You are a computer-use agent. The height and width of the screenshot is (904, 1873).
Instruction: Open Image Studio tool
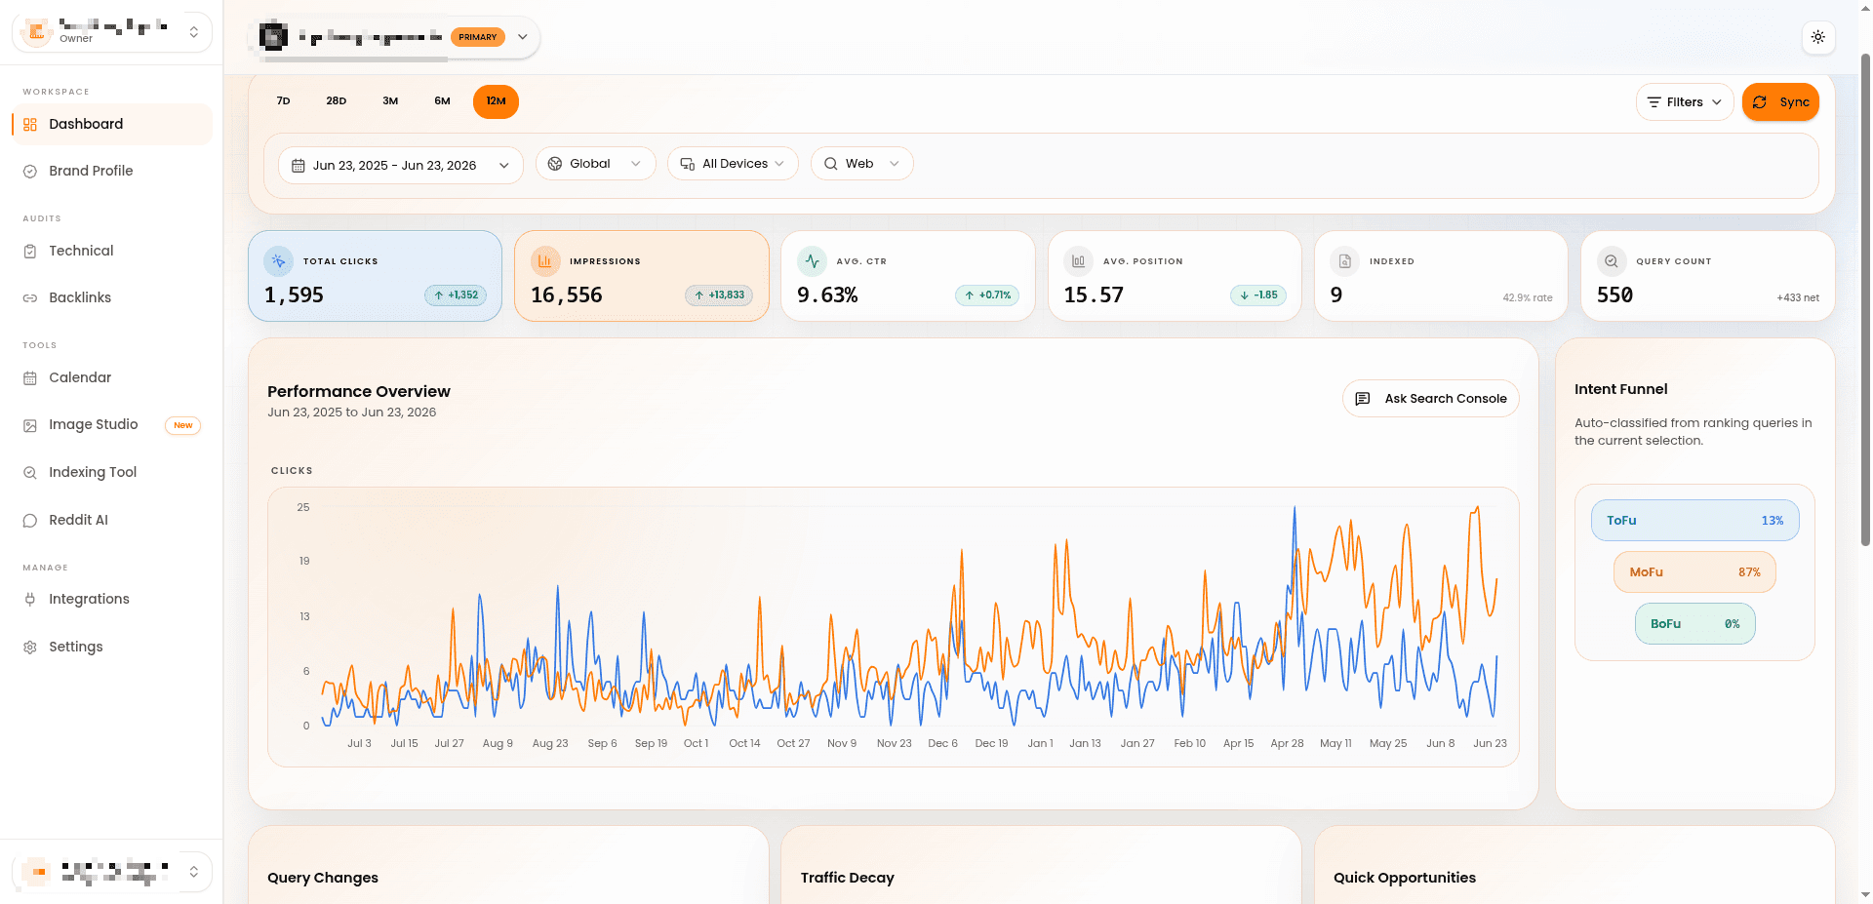click(x=112, y=425)
